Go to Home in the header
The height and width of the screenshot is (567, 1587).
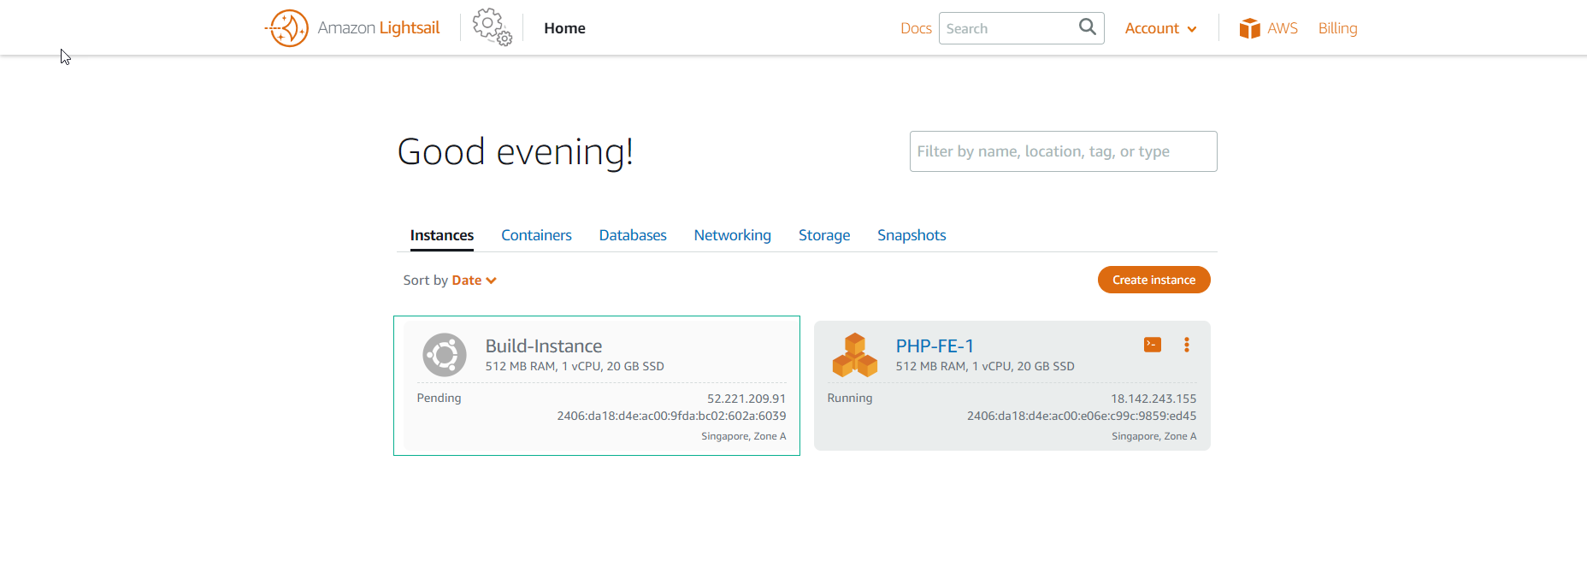564,28
